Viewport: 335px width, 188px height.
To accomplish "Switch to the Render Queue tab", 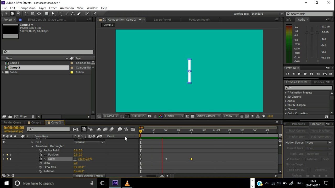I will [x=12, y=122].
